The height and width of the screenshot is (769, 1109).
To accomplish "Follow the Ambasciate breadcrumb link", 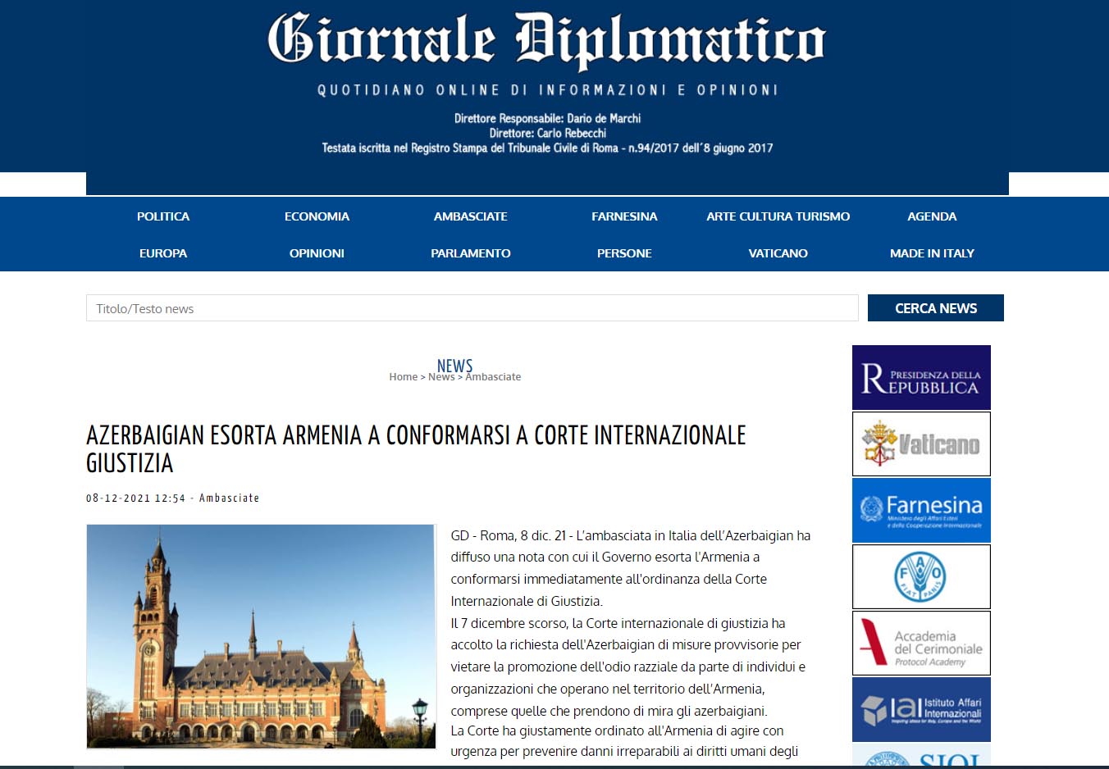I will 493,377.
